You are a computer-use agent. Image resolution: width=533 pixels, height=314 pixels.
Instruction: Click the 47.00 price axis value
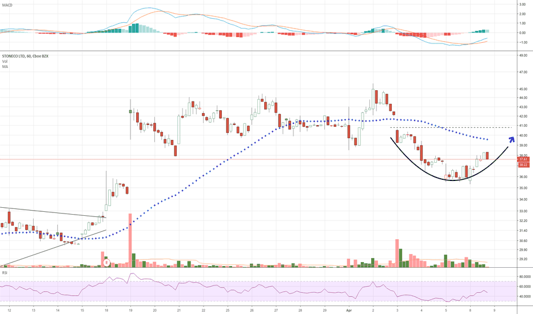pyautogui.click(x=523, y=73)
